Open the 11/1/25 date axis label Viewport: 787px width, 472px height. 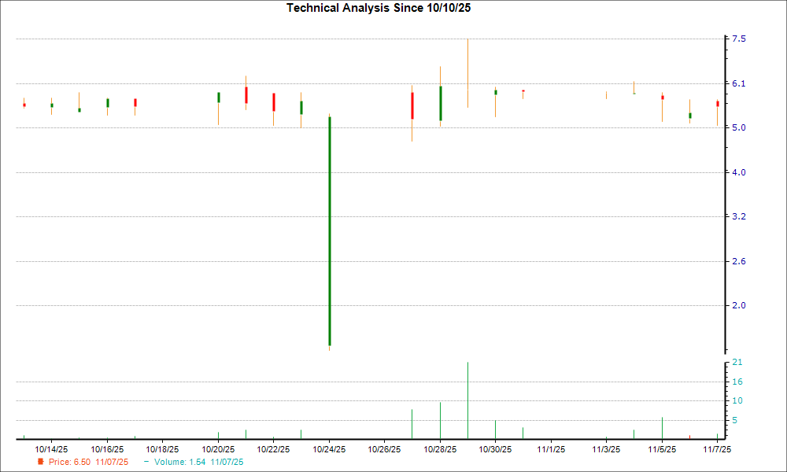[x=552, y=447]
